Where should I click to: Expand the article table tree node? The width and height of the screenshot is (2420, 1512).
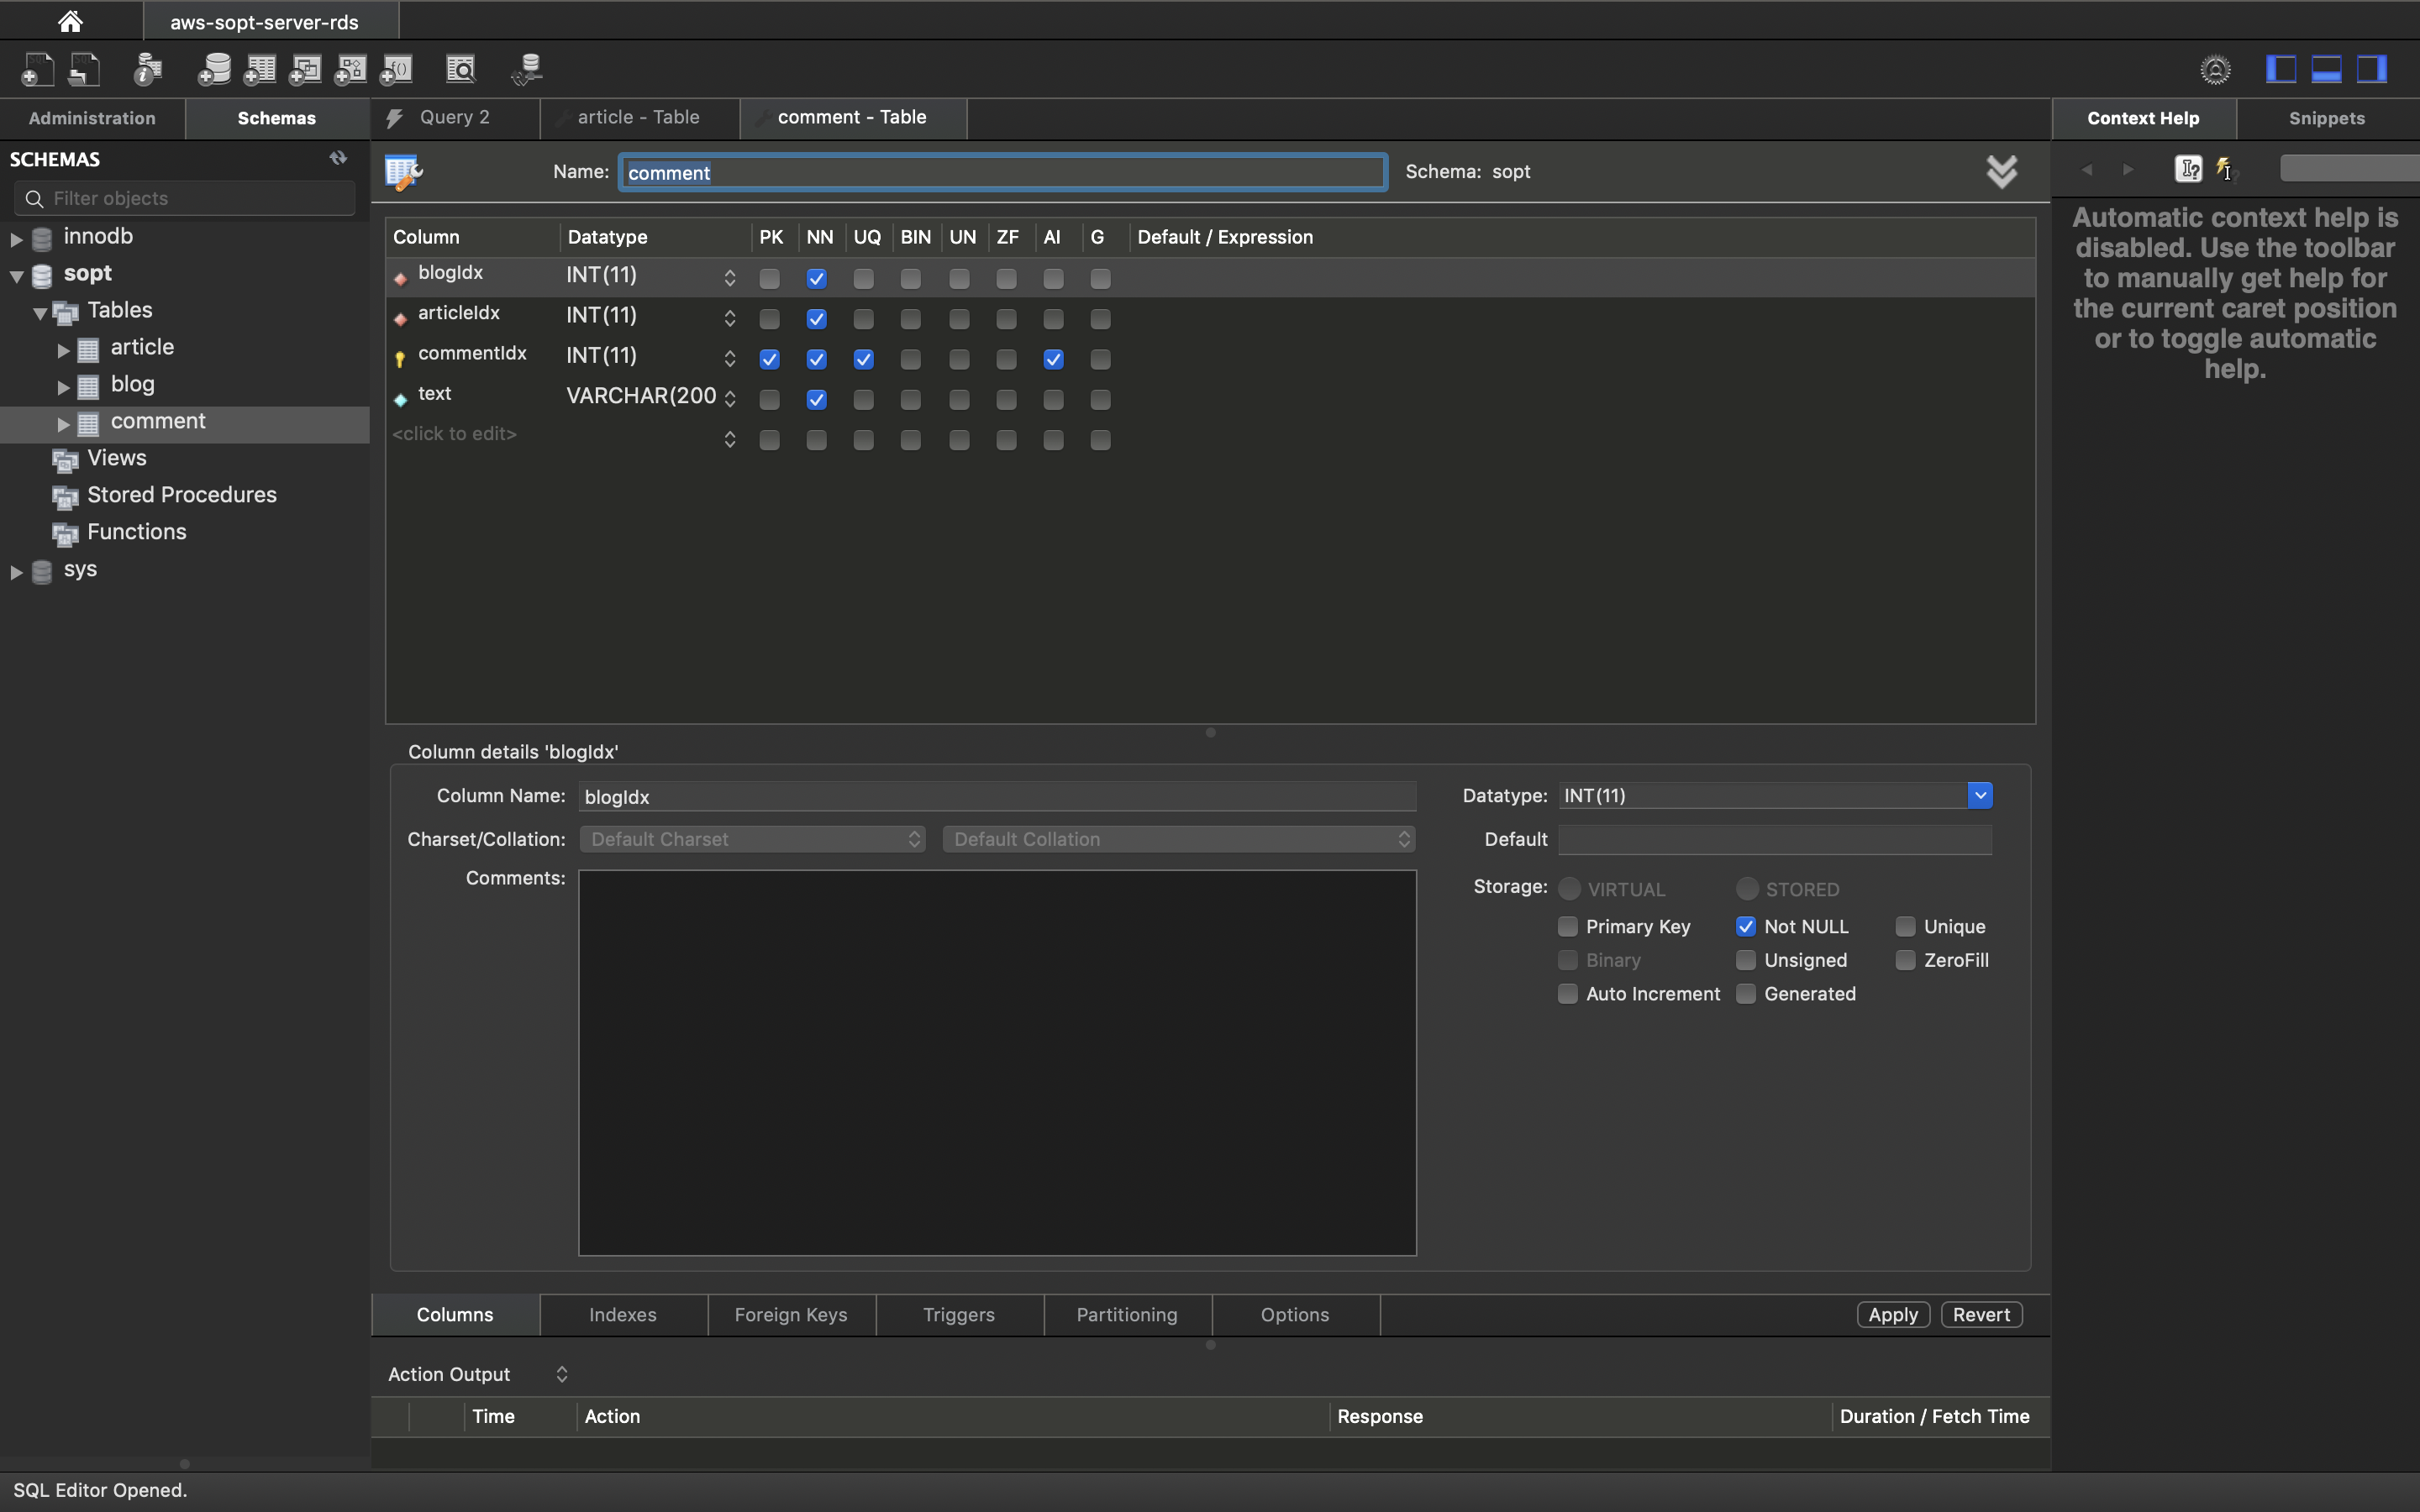pos(63,350)
